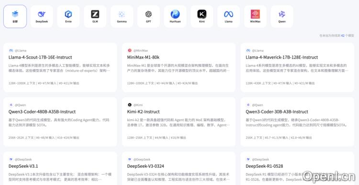Filter models by Llama Meta icon
The height and width of the screenshot is (185, 359).
tap(228, 14)
